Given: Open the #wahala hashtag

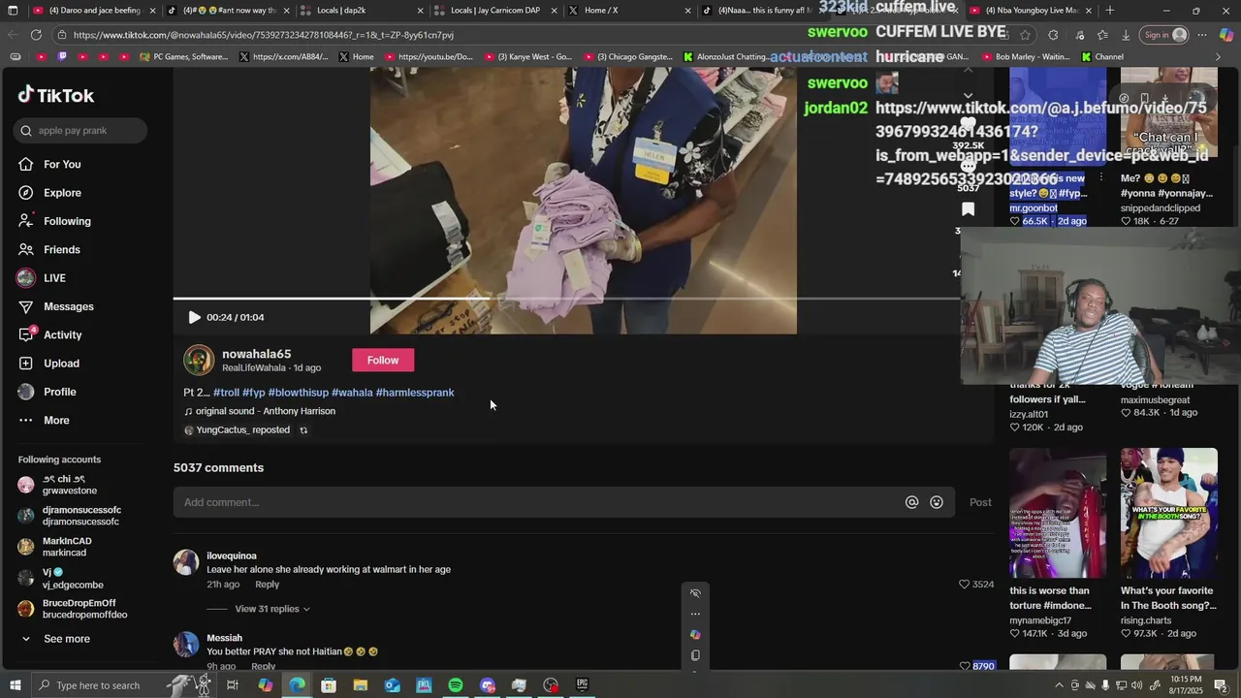Looking at the screenshot, I should pyautogui.click(x=352, y=393).
